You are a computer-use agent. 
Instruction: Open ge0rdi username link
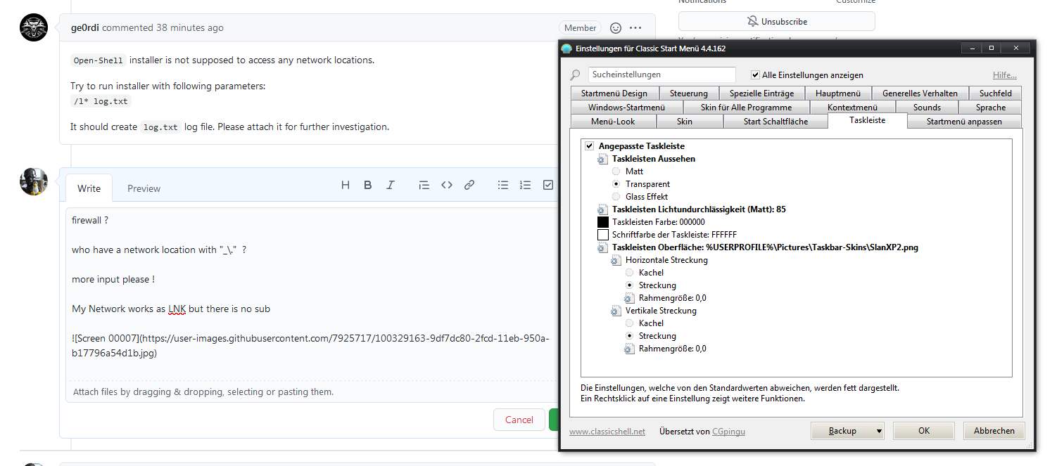click(85, 28)
